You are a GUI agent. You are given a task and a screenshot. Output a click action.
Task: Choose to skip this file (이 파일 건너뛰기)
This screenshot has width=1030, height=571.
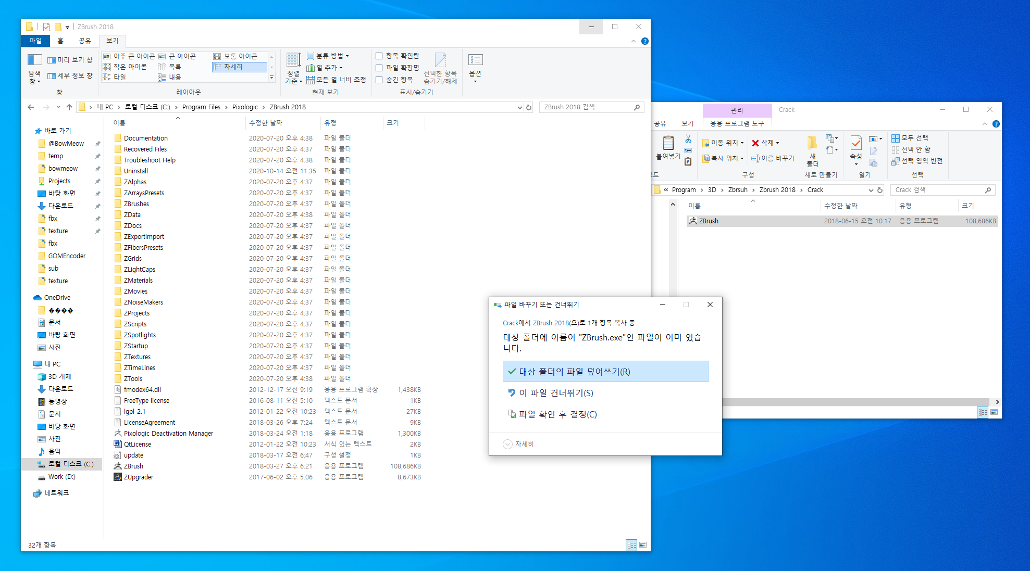pyautogui.click(x=555, y=393)
